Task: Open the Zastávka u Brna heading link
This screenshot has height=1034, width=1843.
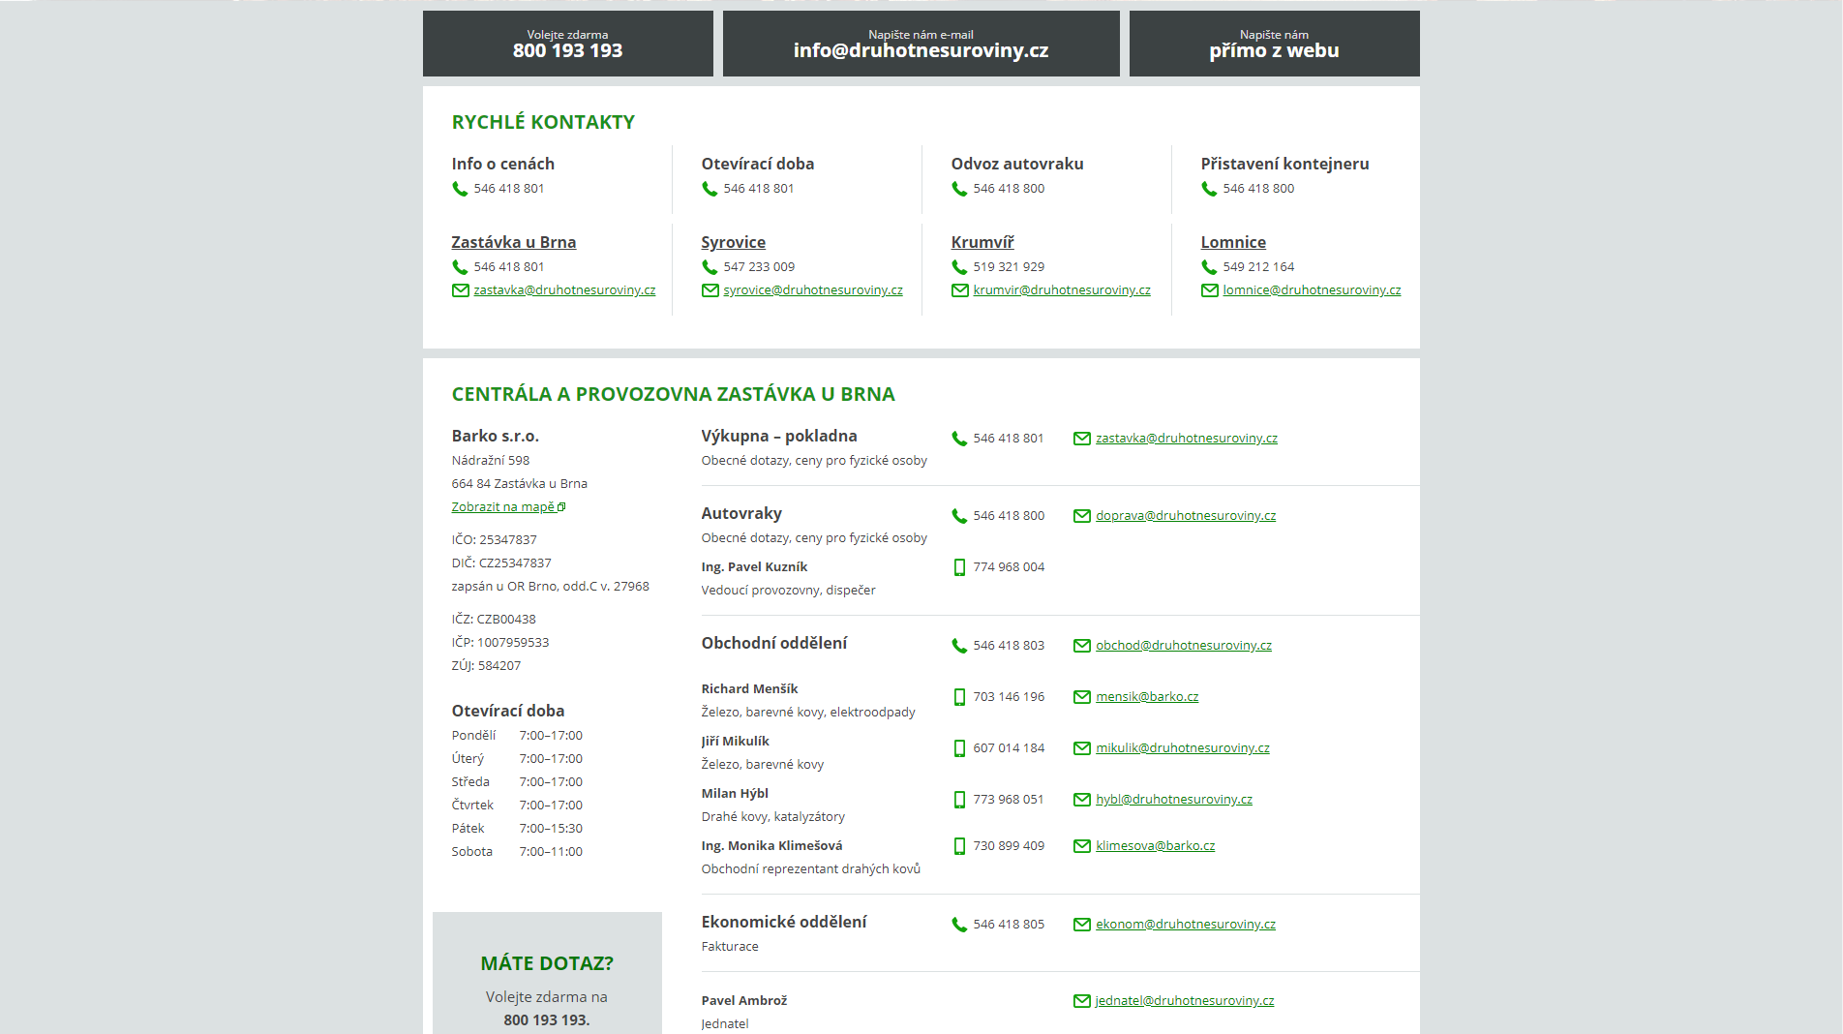Action: pos(513,242)
